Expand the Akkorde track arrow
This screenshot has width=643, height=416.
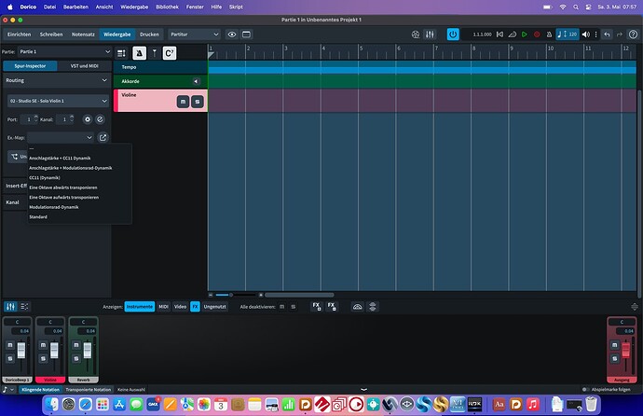point(196,81)
